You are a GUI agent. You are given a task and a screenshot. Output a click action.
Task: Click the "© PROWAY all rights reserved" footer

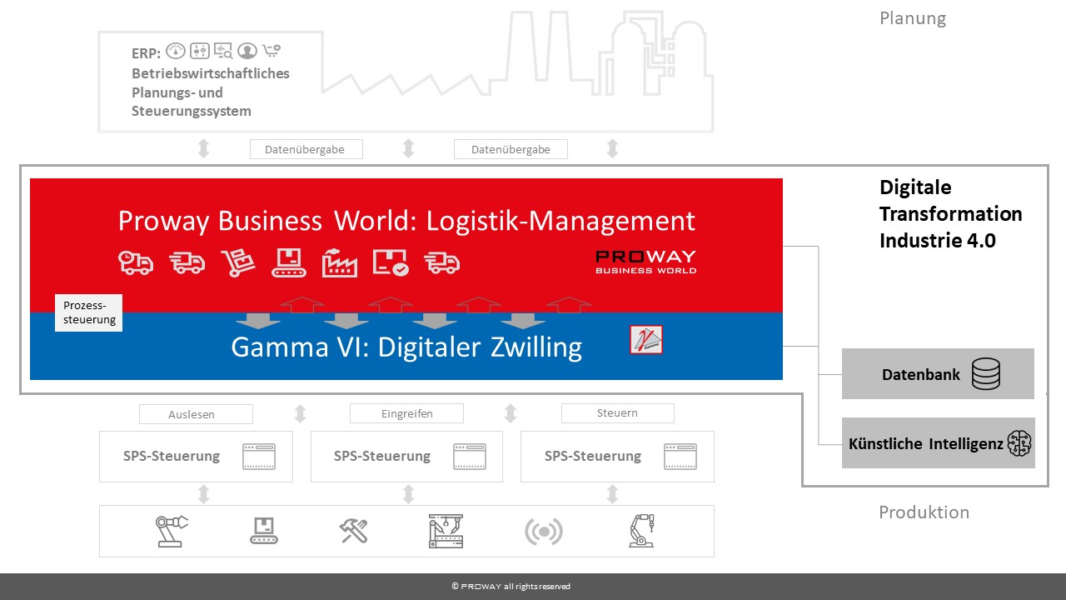click(511, 587)
